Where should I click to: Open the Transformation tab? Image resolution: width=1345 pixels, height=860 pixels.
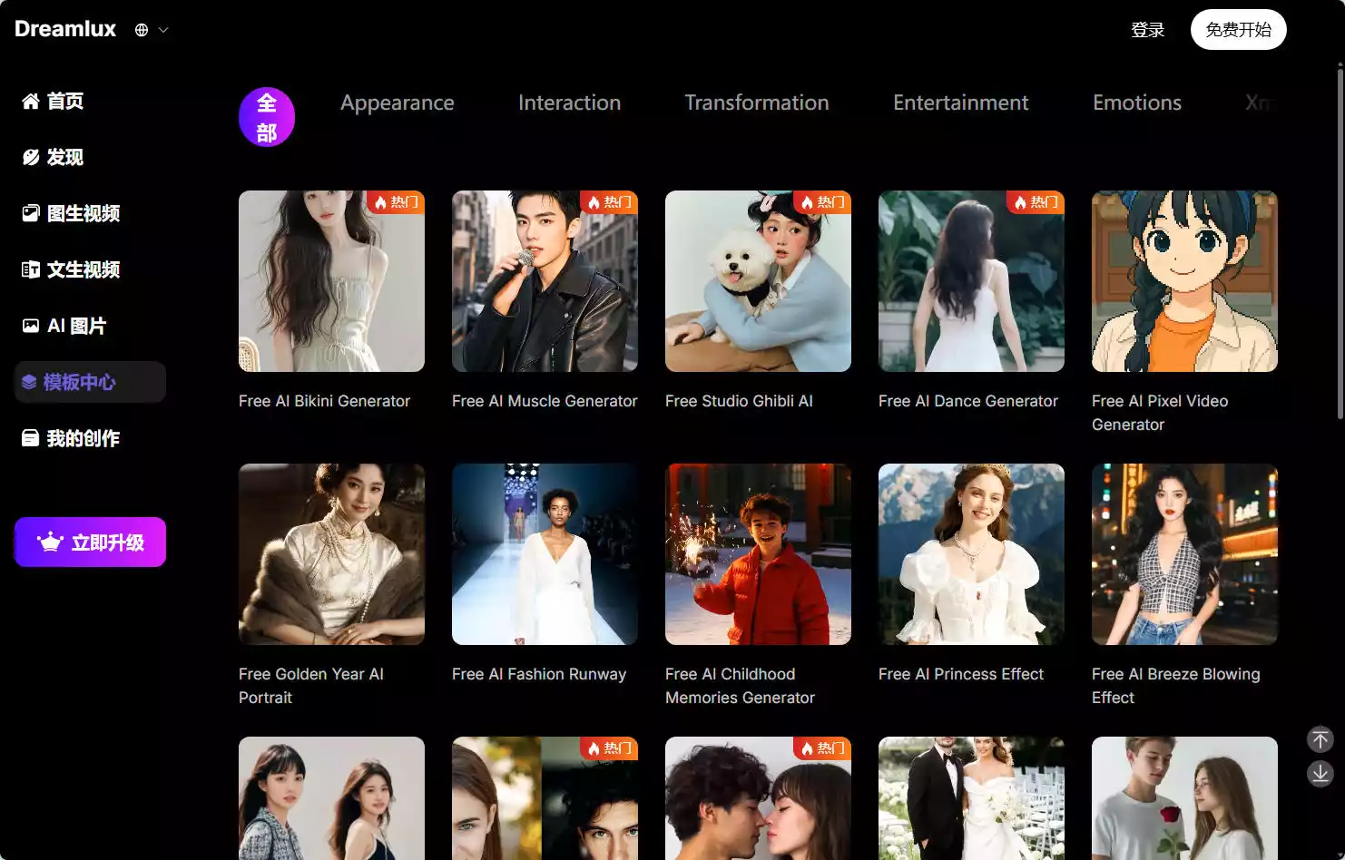tap(757, 103)
